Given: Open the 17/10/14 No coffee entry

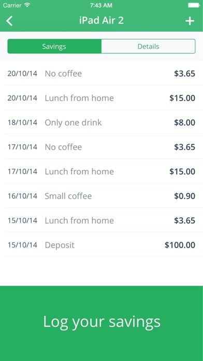Looking at the screenshot, I should pyautogui.click(x=102, y=147).
